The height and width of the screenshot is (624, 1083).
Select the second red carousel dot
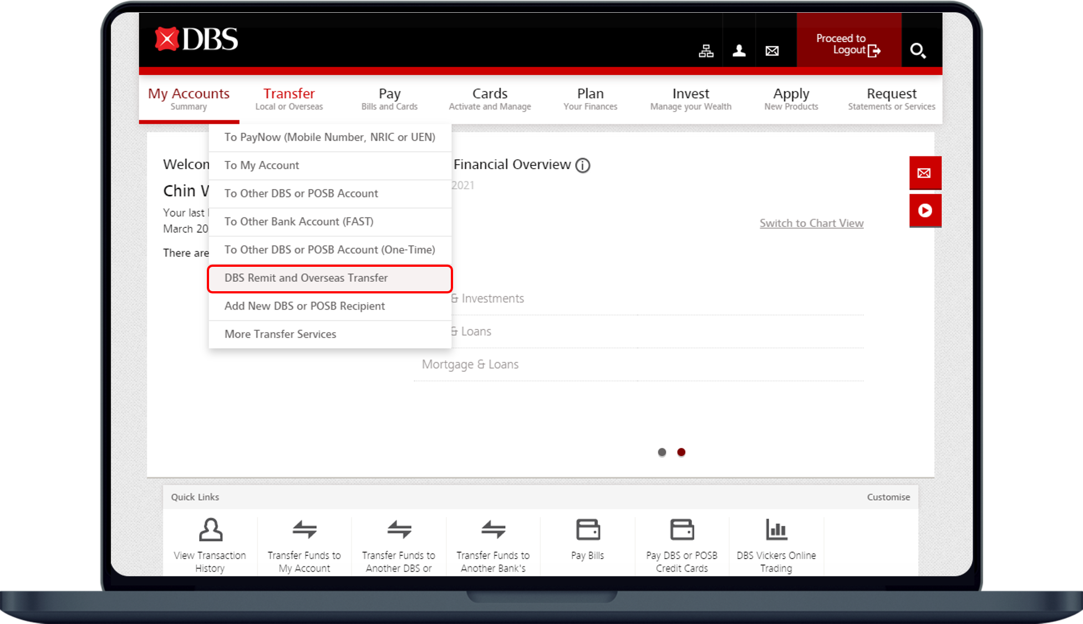(x=682, y=452)
